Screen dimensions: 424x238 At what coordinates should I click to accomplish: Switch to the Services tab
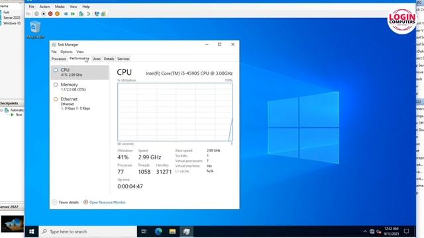tap(124, 59)
